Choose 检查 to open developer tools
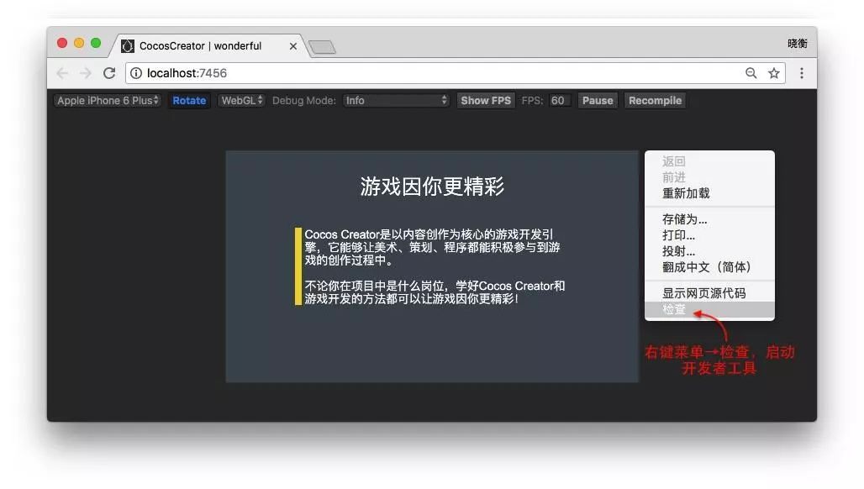The height and width of the screenshot is (489, 864). [709, 309]
